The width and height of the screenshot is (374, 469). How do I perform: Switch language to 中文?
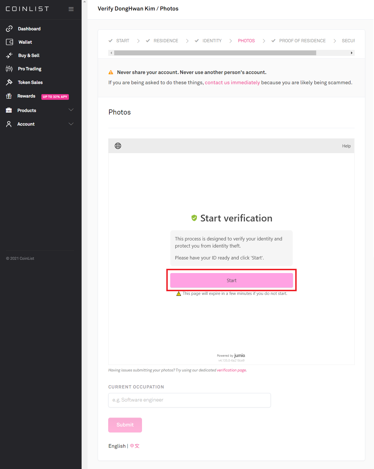click(x=135, y=446)
